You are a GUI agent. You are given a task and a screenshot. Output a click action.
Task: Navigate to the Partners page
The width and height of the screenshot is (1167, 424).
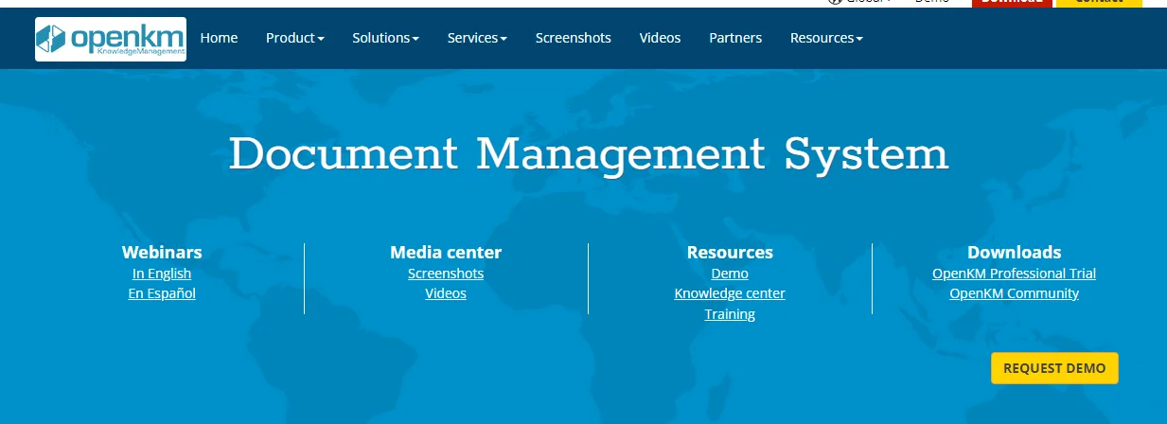[x=735, y=38]
